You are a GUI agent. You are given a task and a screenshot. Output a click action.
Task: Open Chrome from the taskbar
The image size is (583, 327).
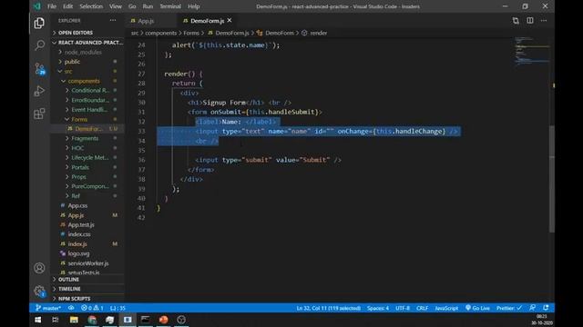pyautogui.click(x=92, y=320)
